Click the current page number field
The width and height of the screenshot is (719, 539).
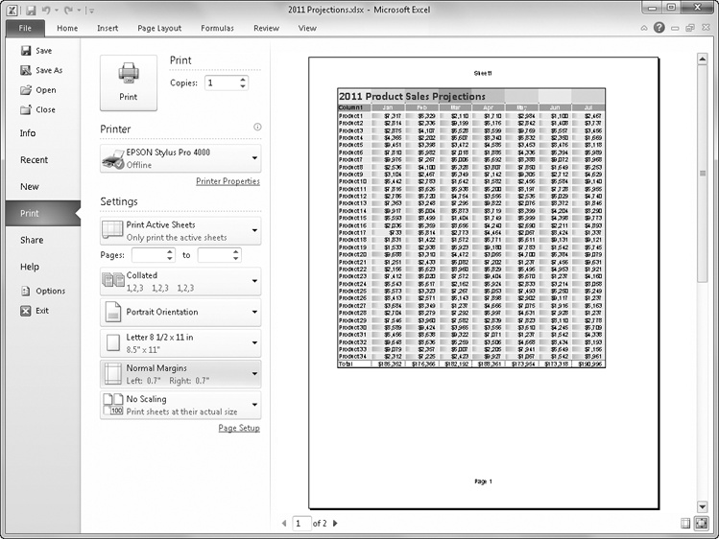click(x=302, y=523)
